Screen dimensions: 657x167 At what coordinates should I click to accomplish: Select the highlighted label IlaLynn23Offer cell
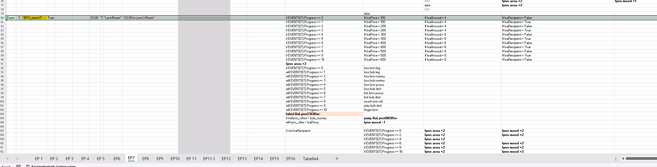(x=324, y=114)
